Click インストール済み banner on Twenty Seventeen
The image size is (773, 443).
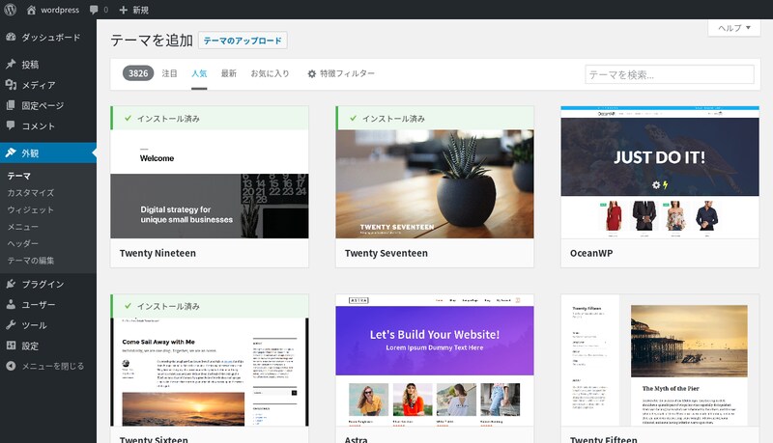435,118
